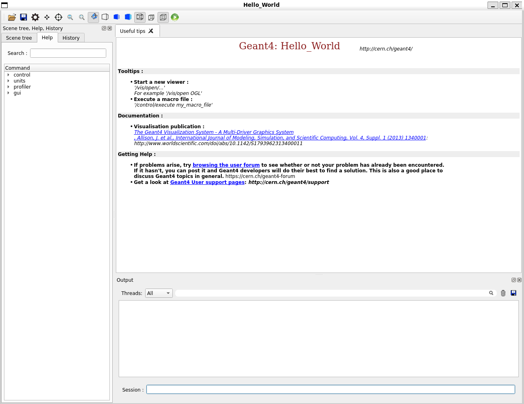Switch to solid surface drawing style
The height and width of the screenshot is (404, 524).
(128, 17)
